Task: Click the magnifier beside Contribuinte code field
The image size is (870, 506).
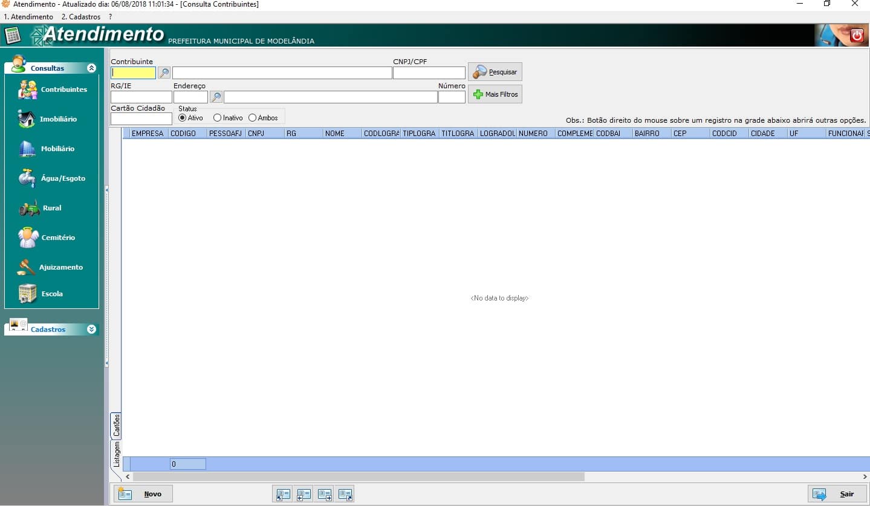Action: coord(164,73)
